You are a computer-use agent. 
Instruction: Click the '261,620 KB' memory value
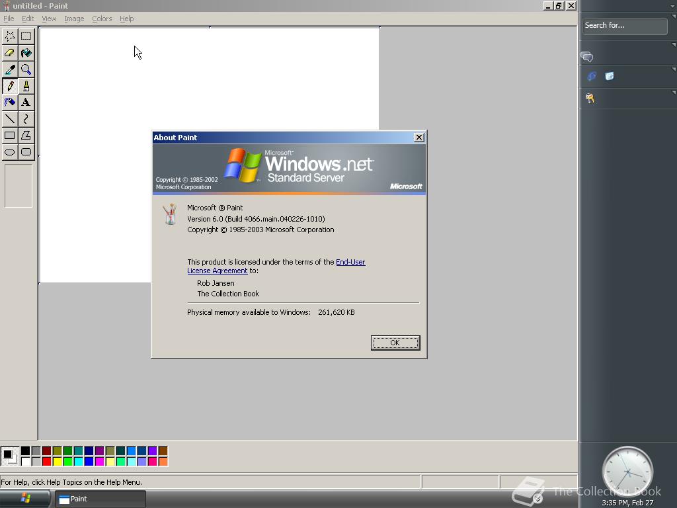pos(337,312)
